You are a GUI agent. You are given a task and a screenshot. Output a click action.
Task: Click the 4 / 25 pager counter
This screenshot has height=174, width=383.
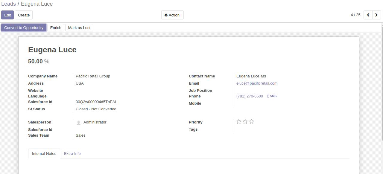355,15
